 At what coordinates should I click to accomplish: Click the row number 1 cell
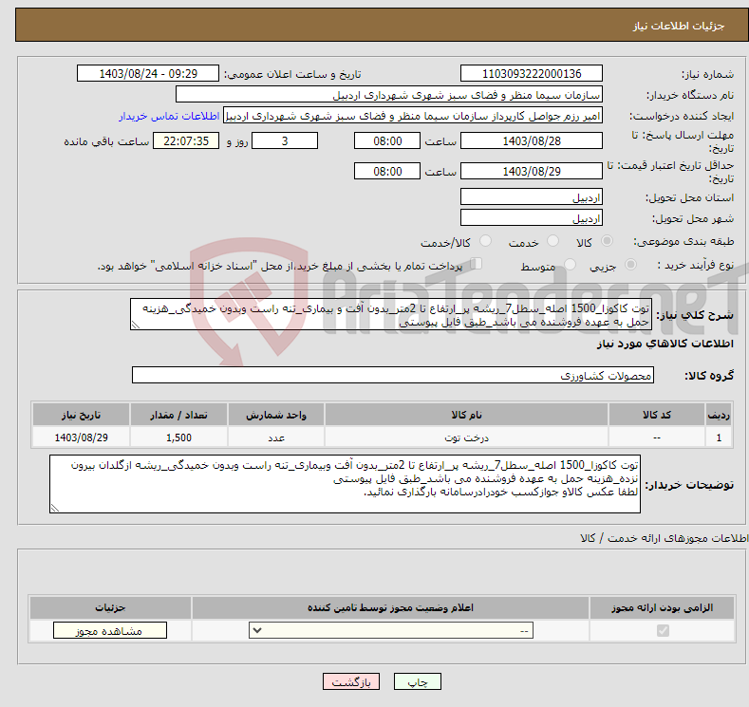719,437
